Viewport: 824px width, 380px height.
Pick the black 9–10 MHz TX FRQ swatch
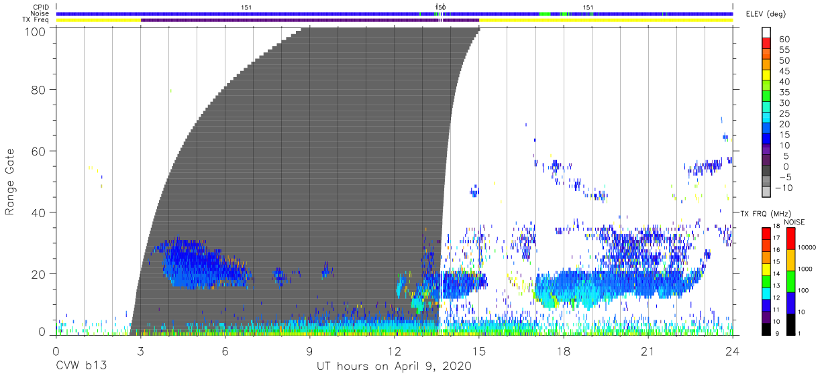[x=766, y=328]
